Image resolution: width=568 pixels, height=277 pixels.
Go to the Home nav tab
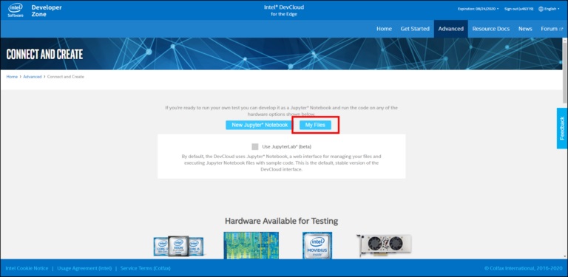[384, 29]
